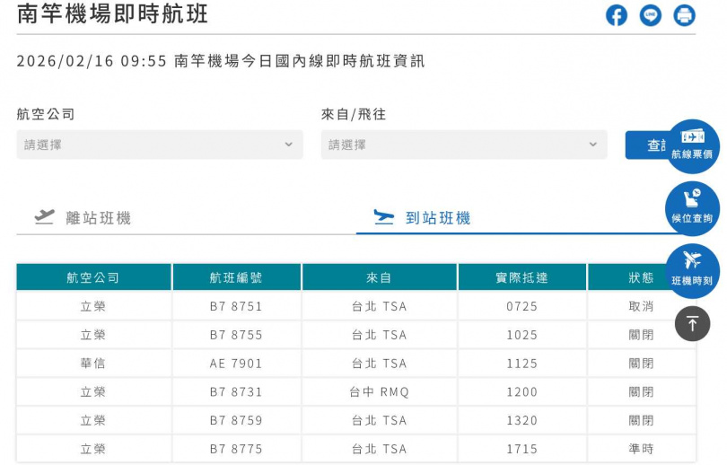Select flight number B7 8759

pyautogui.click(x=236, y=420)
